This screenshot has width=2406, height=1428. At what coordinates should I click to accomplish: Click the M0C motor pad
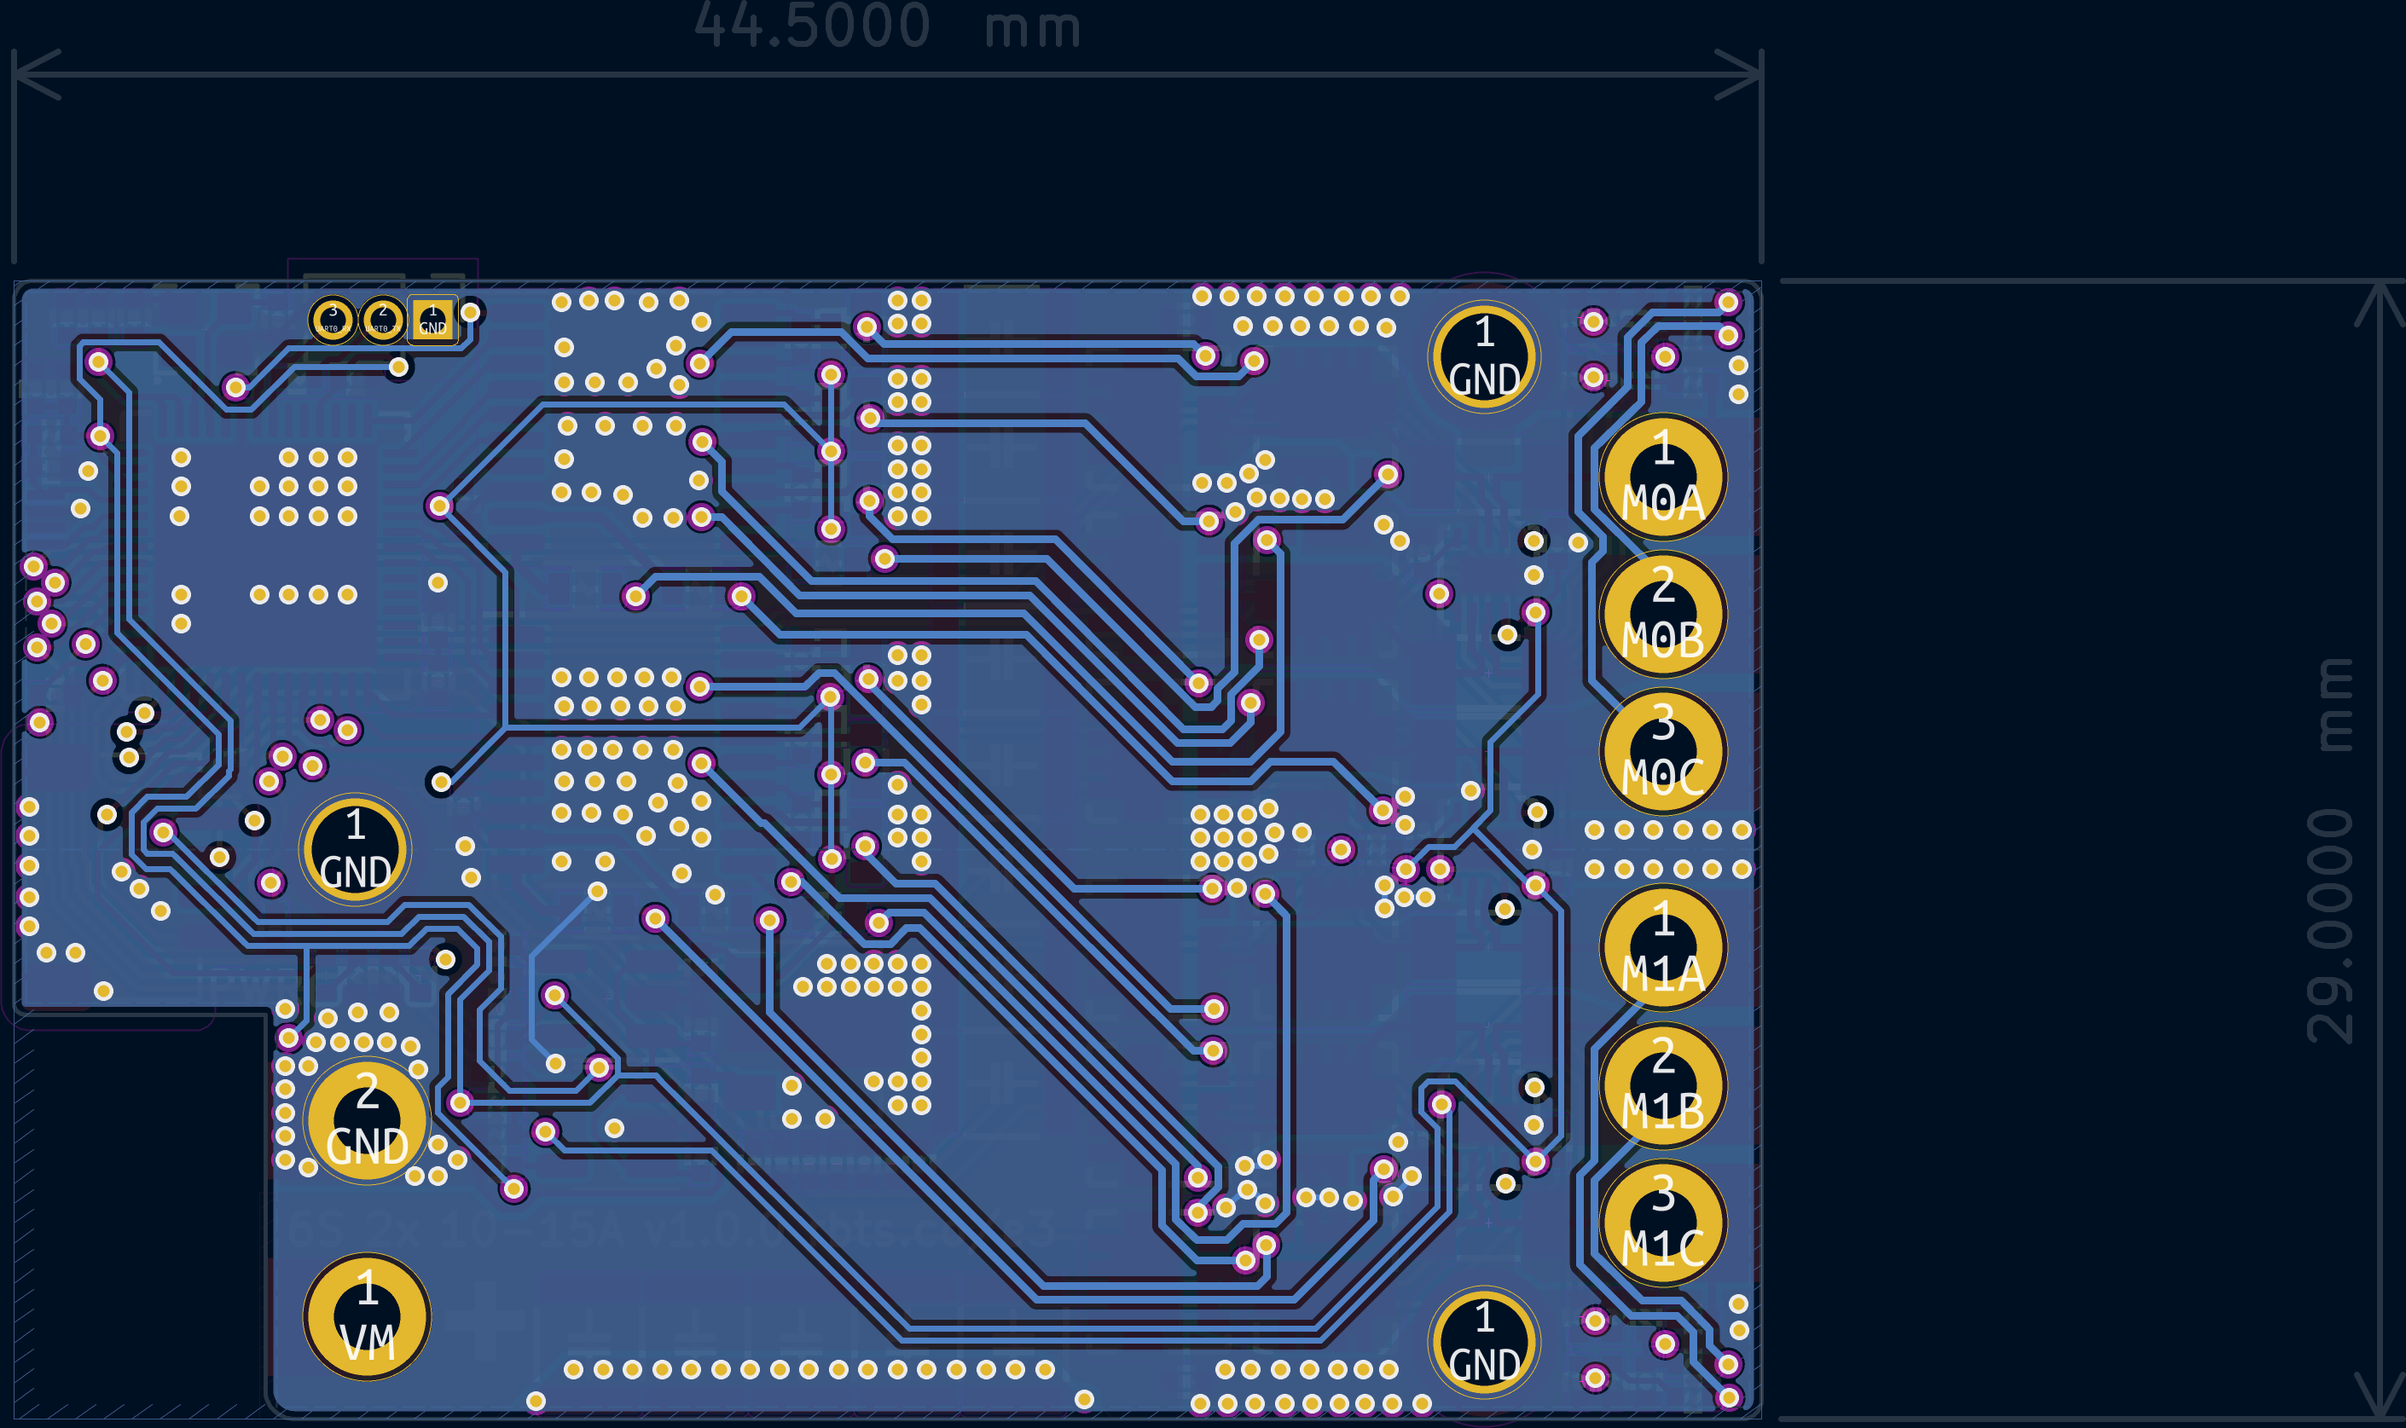(x=1662, y=752)
